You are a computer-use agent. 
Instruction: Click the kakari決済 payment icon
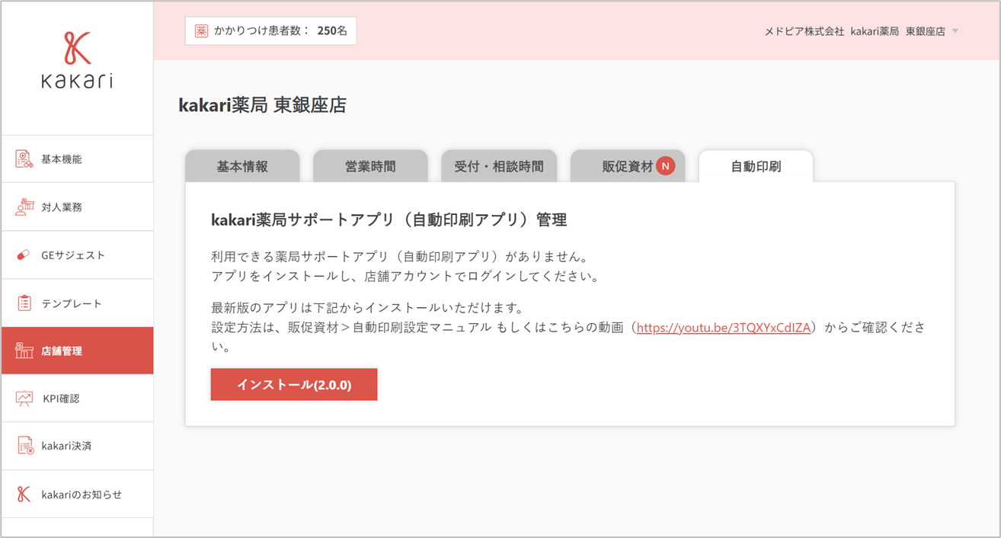[25, 446]
